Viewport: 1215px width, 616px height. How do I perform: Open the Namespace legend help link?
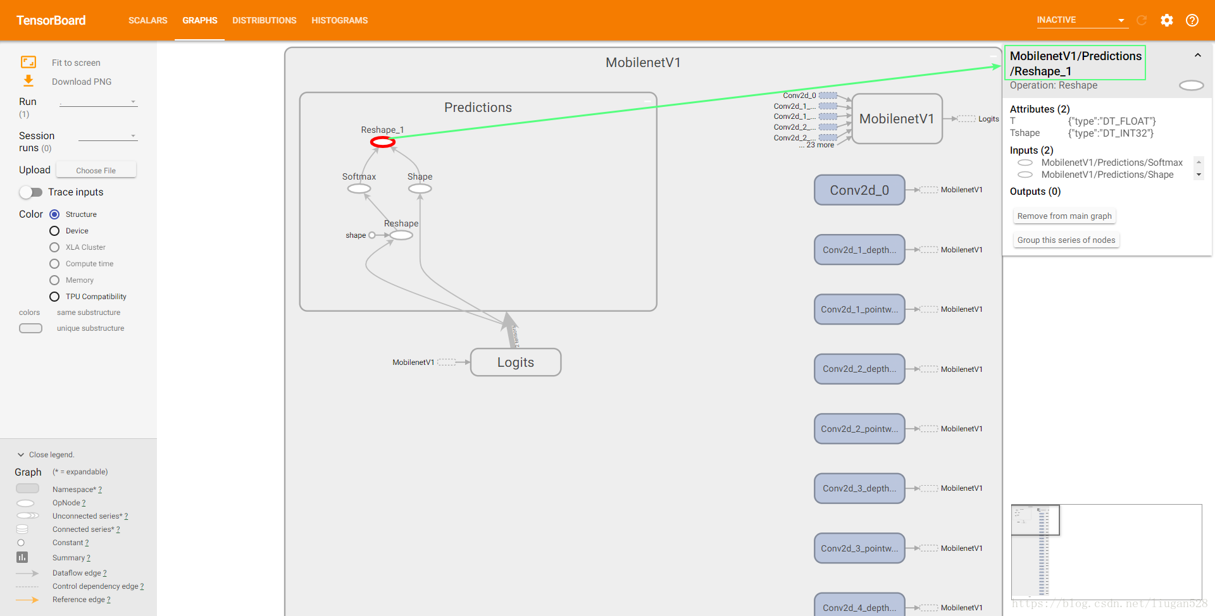click(100, 490)
